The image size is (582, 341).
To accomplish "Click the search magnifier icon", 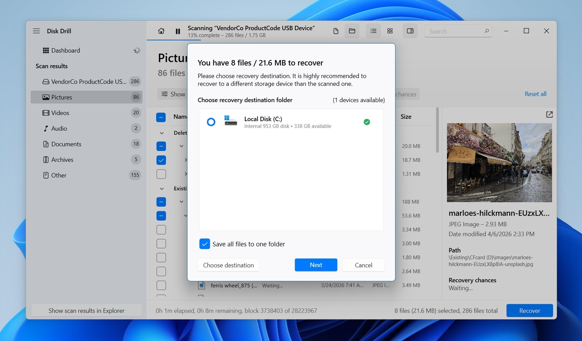I will point(486,31).
